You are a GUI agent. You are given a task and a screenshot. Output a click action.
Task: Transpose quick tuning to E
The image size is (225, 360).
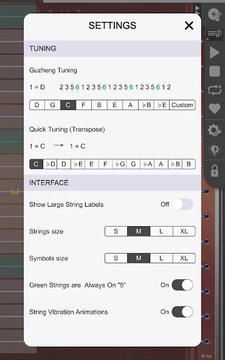point(92,164)
